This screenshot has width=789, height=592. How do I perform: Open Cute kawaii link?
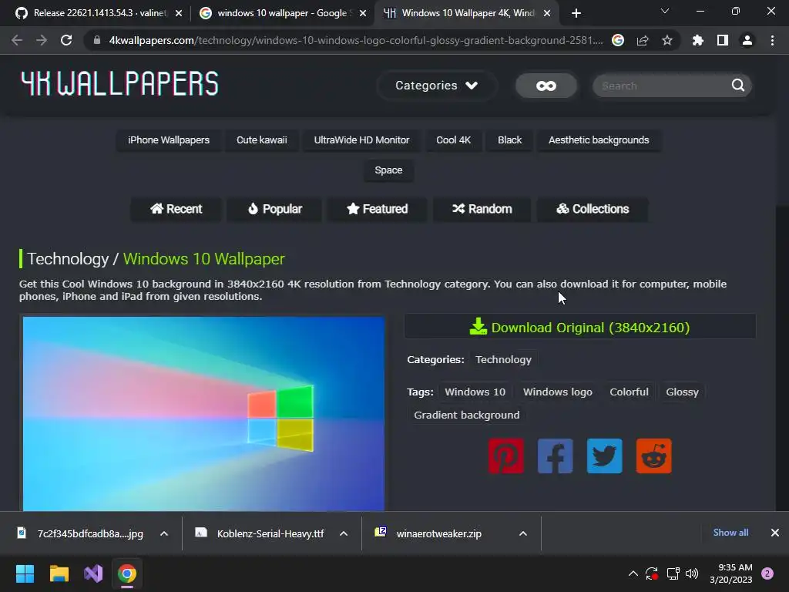coord(262,140)
